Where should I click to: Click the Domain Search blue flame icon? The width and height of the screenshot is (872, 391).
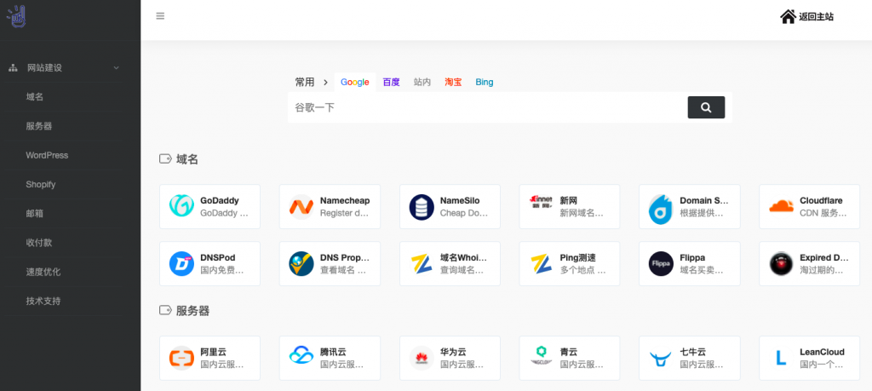(x=661, y=209)
